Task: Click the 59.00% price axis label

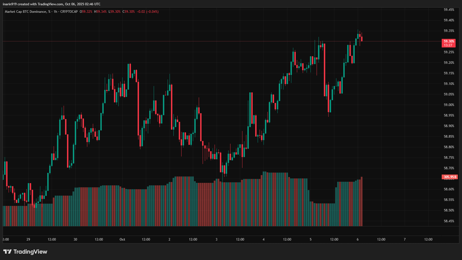Action: 449,105
